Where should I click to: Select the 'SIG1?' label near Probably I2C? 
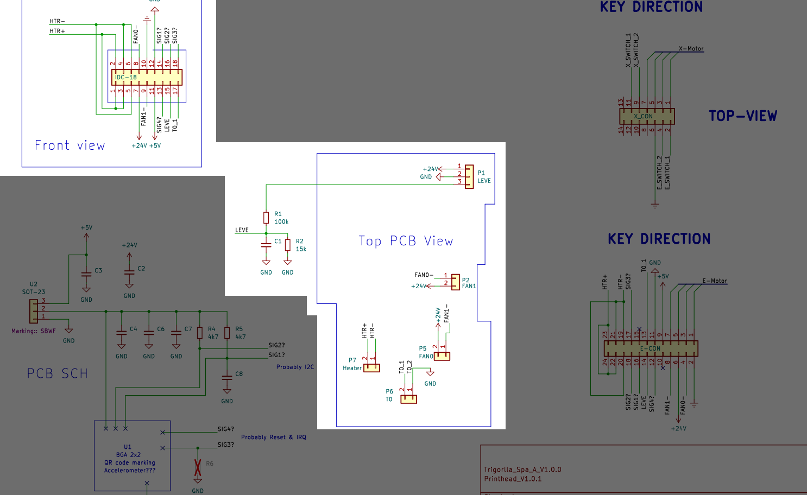(276, 355)
